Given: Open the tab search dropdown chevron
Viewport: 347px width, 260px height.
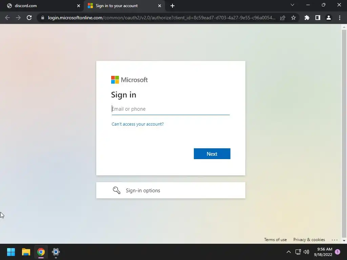Looking at the screenshot, I should tap(292, 5).
